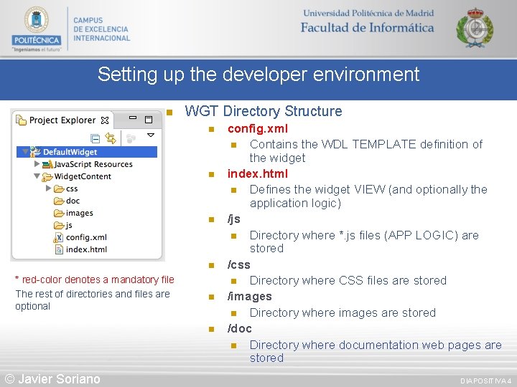Expand the JavaScript Resources node
Screen dimensions: 517x387
click(x=37, y=163)
